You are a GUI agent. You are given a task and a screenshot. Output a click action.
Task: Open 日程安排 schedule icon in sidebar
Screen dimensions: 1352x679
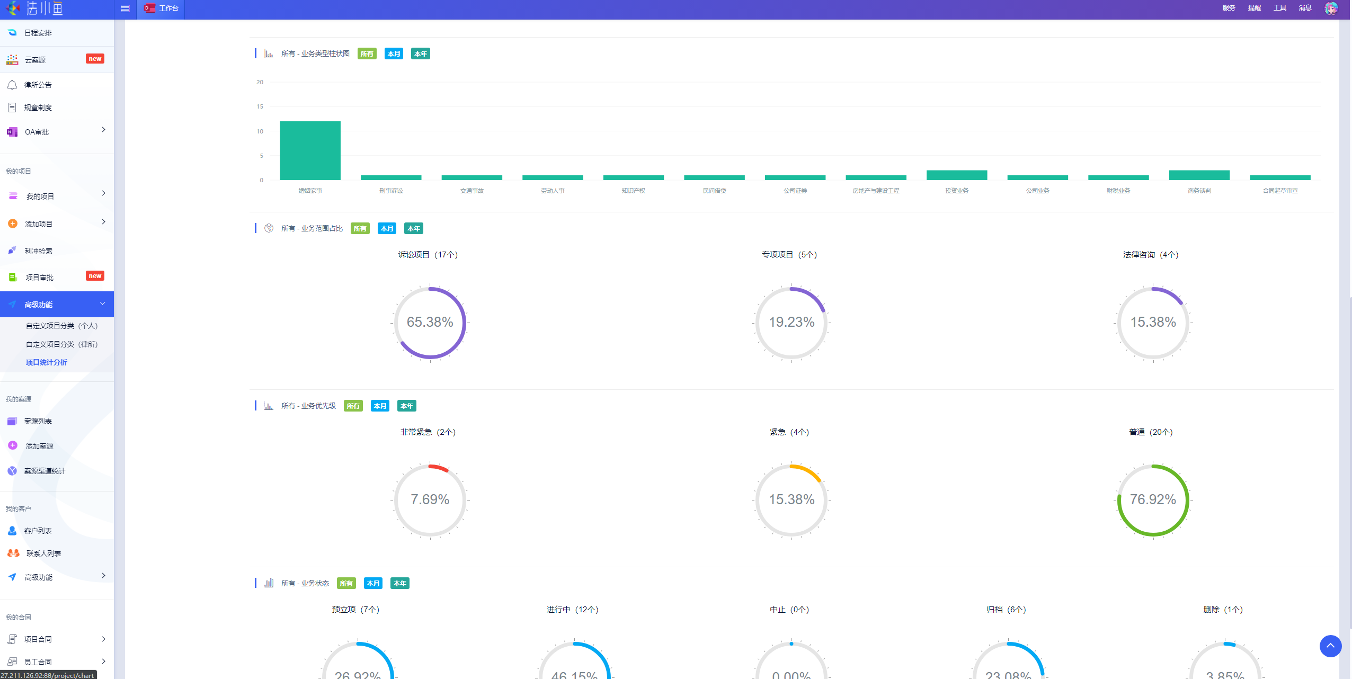(12, 33)
